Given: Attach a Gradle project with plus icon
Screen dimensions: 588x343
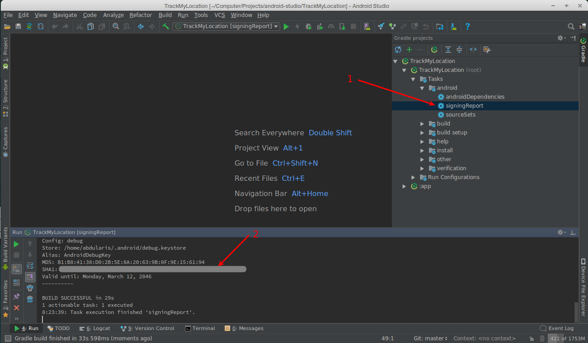Looking at the screenshot, I should click(409, 50).
